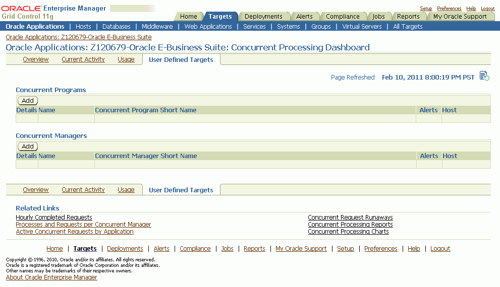
Task: Open the Concurrent Request Runaways link
Action: 350,218
